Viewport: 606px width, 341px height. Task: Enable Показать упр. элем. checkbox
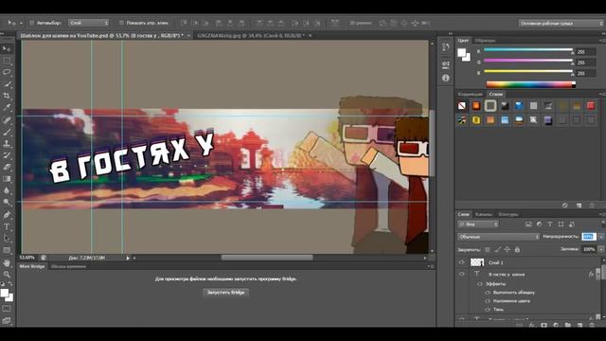pyautogui.click(x=121, y=23)
